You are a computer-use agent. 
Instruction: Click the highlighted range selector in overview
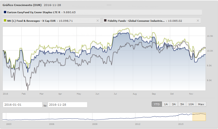(x=199, y=117)
